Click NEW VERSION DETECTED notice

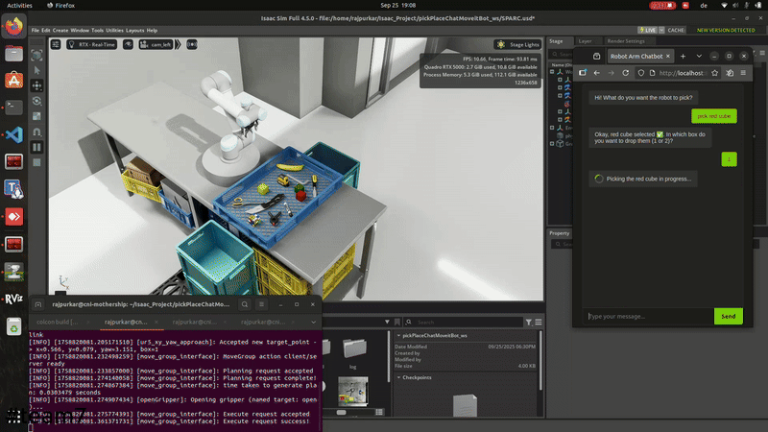726,31
